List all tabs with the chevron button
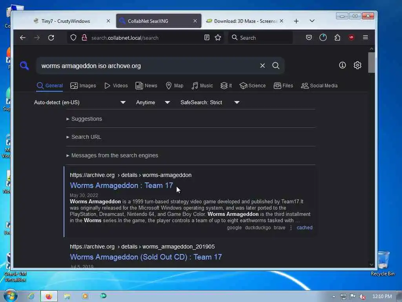402x302 pixels. pyautogui.click(x=312, y=21)
